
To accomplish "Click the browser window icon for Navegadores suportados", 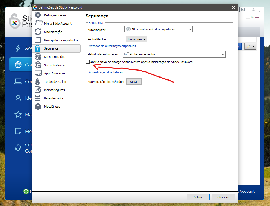I will point(38,40).
